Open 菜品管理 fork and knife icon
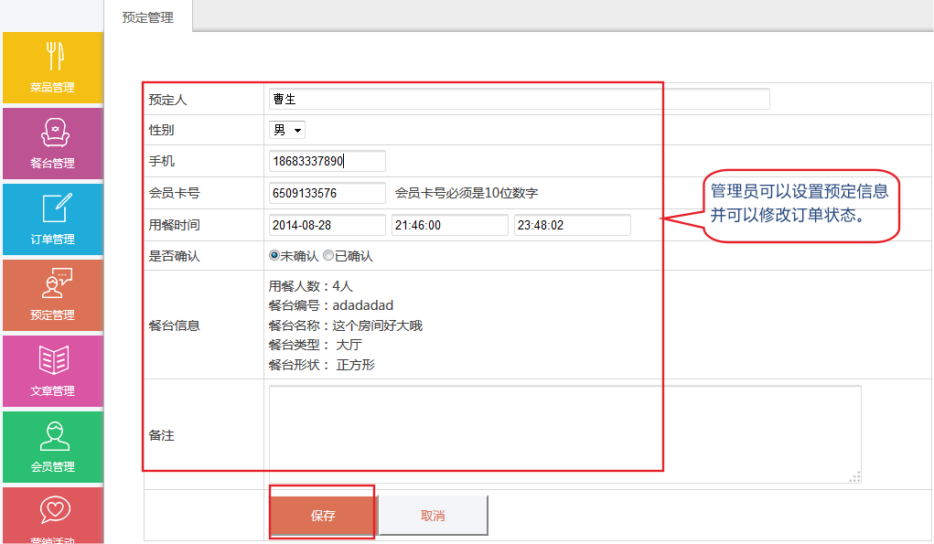This screenshot has width=934, height=544. [53, 58]
